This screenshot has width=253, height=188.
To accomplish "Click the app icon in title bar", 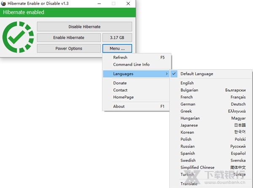I will [4, 3].
